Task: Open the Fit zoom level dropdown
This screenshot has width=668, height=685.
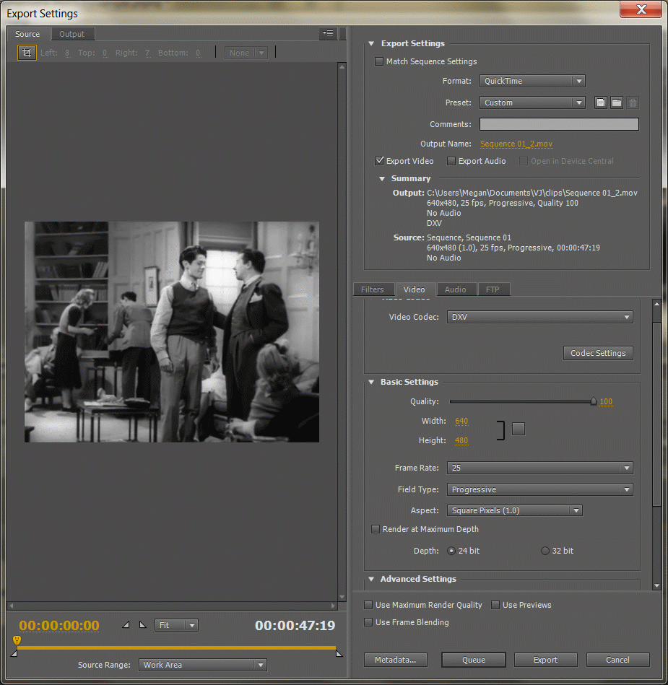Action: tap(176, 625)
